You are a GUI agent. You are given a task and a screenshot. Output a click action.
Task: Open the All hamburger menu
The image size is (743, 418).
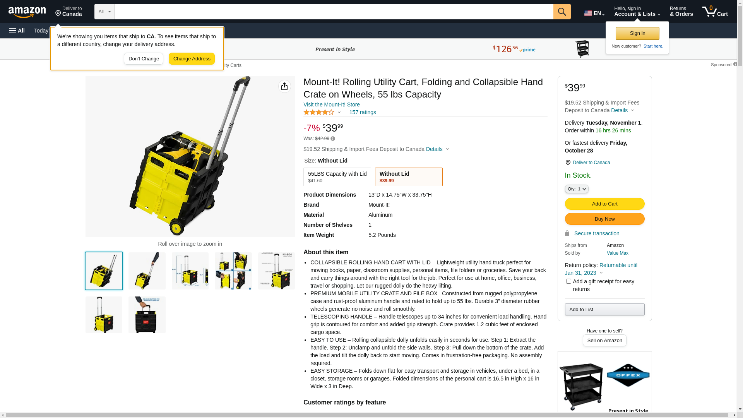pyautogui.click(x=17, y=31)
